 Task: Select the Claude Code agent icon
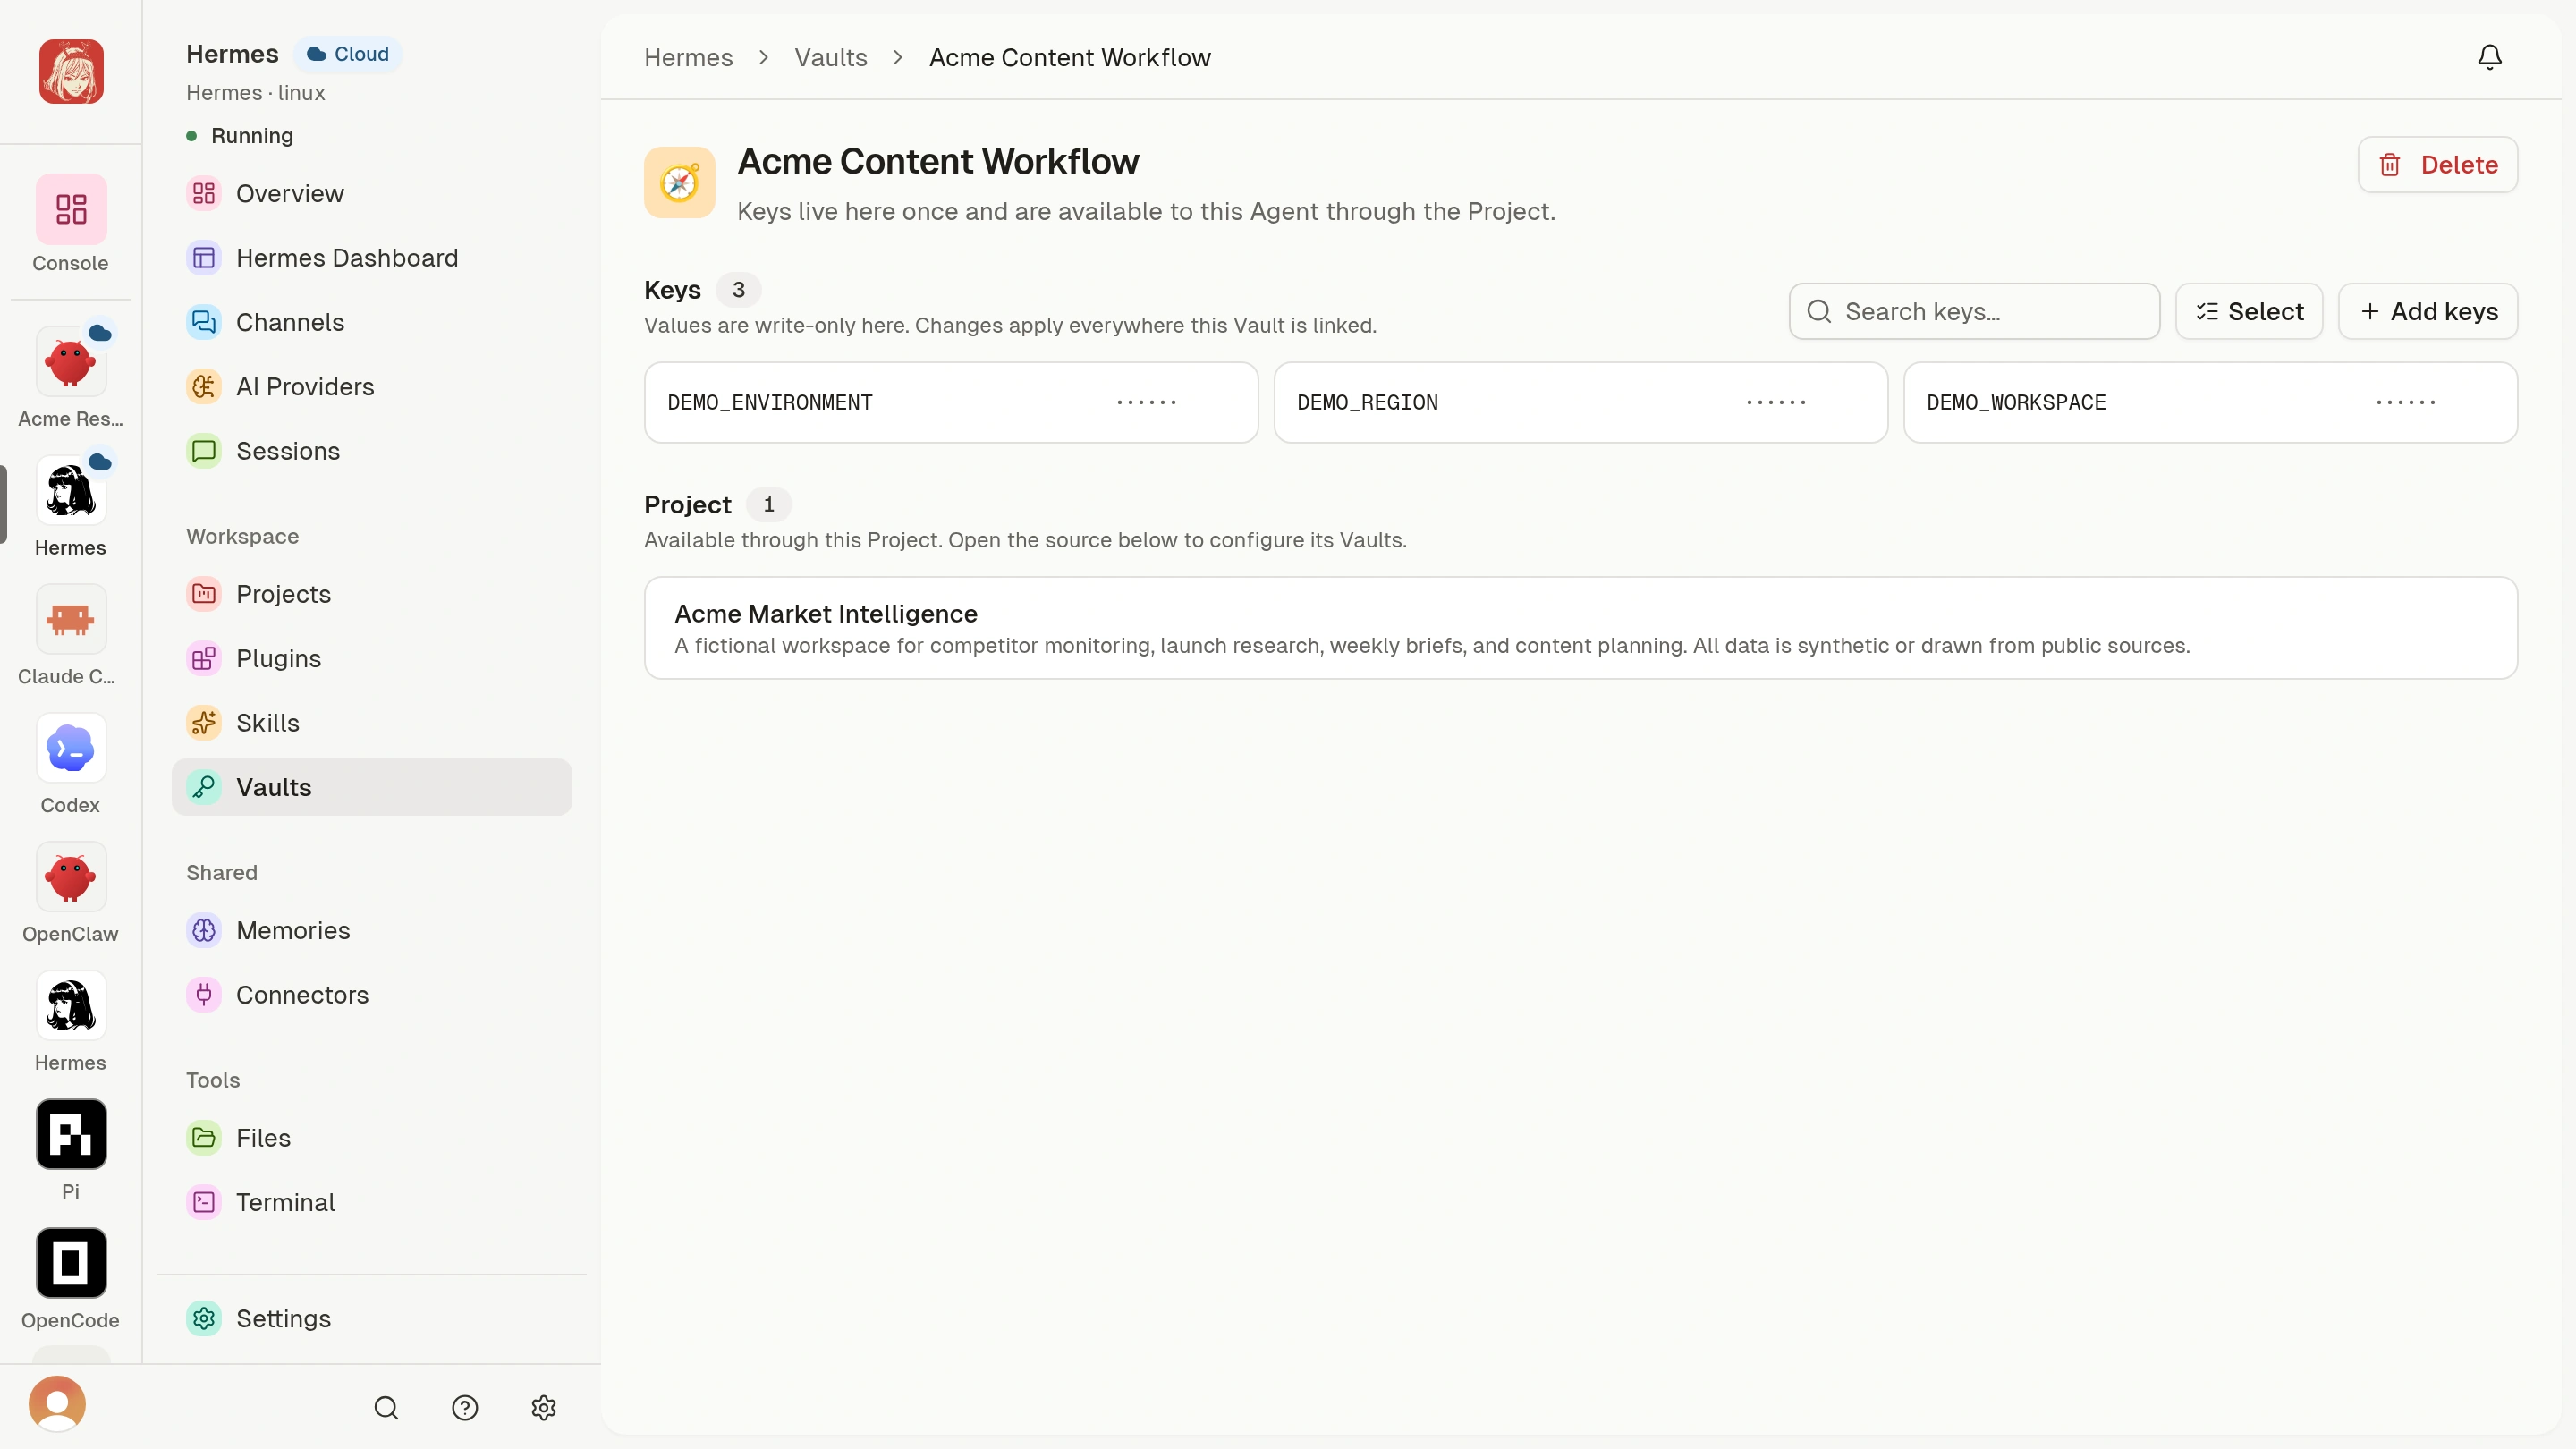pos(70,620)
